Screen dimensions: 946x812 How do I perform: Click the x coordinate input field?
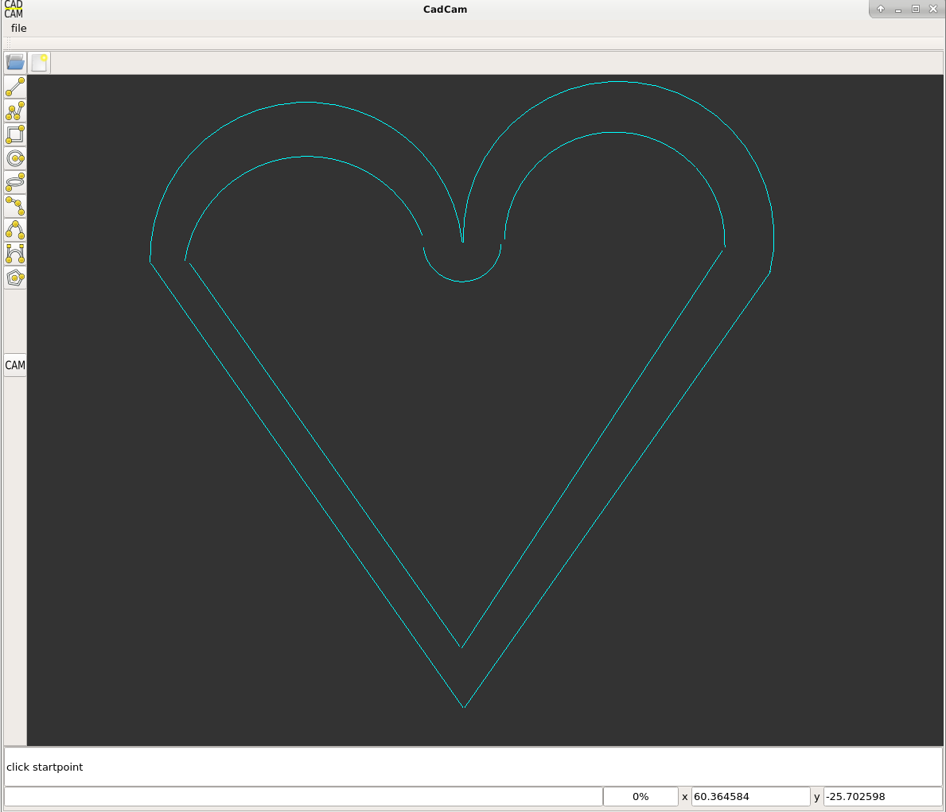click(750, 796)
